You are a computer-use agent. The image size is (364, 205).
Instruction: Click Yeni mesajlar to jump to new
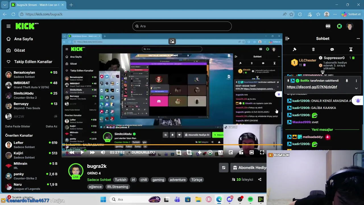(x=322, y=130)
